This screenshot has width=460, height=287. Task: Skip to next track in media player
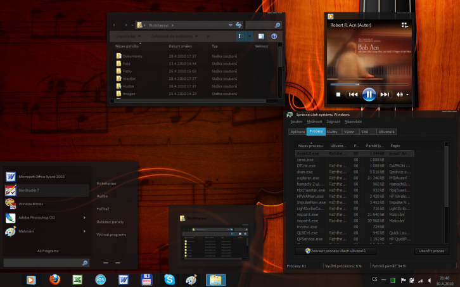(x=385, y=94)
